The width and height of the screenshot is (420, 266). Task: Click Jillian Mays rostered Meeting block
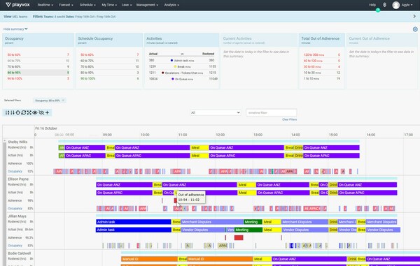(x=253, y=222)
